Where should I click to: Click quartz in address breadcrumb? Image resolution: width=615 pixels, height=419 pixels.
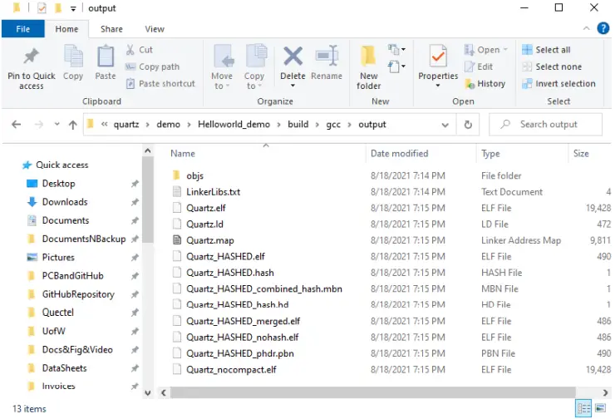126,125
